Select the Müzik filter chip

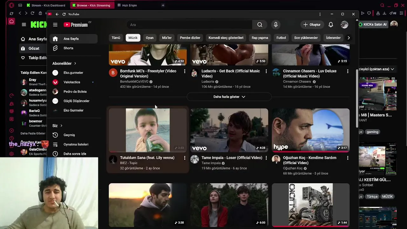133,38
